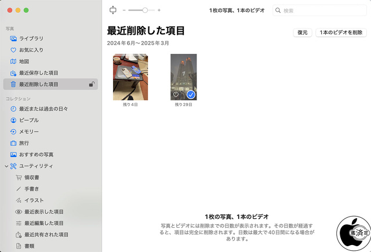This screenshot has width=371, height=252.
Task: Open 最近保存した項目 in sidebar
Action: tap(38, 73)
